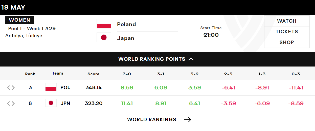Click the 19 MAY date header
This screenshot has height=131, width=315.
13,7
